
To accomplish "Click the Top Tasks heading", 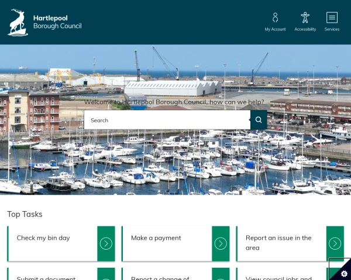I will 25,214.
